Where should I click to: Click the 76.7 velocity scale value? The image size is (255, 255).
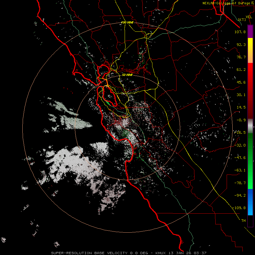(241, 57)
